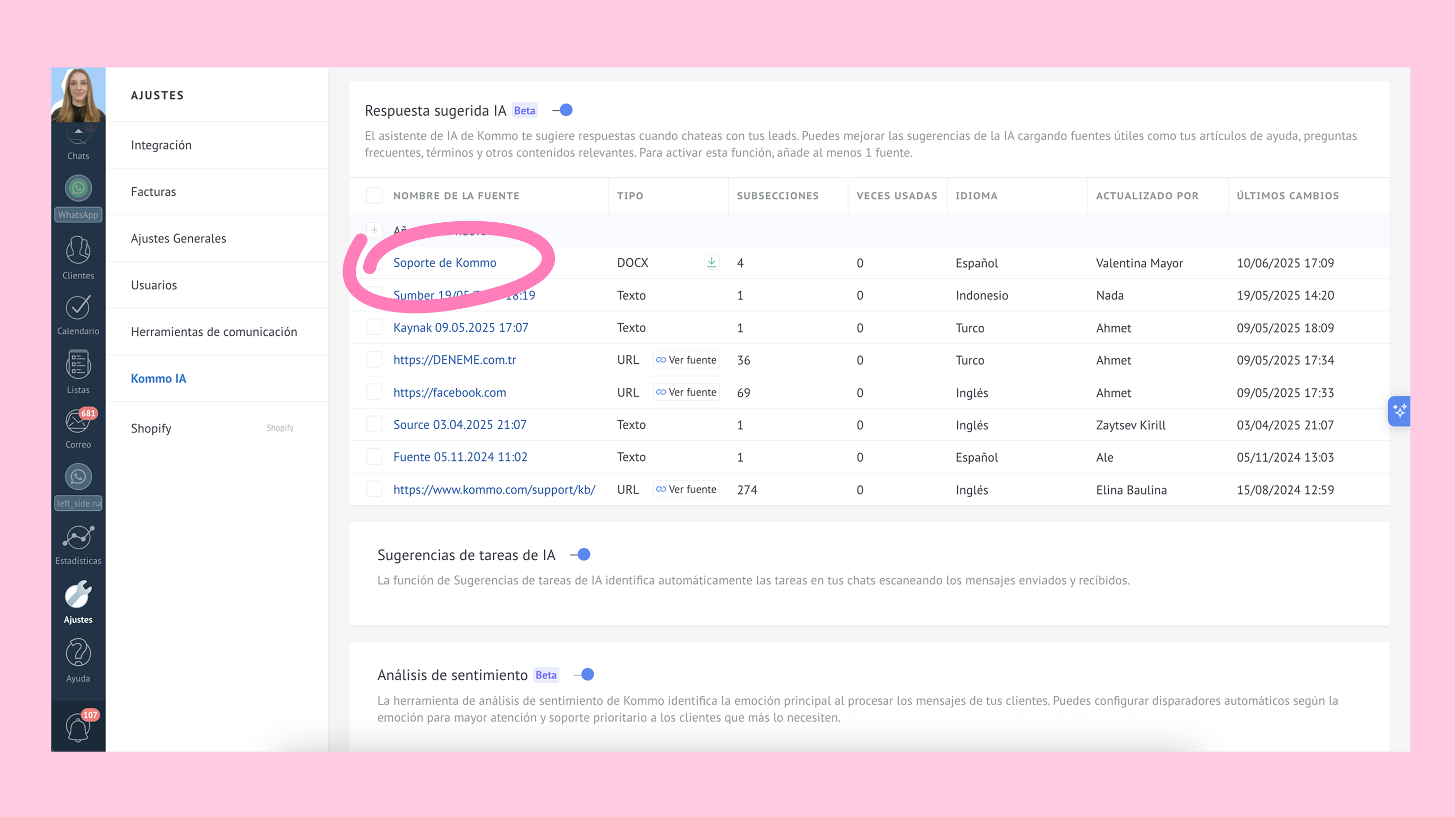Toggle Análisis de sentimiento switch
The height and width of the screenshot is (817, 1455).
584,674
